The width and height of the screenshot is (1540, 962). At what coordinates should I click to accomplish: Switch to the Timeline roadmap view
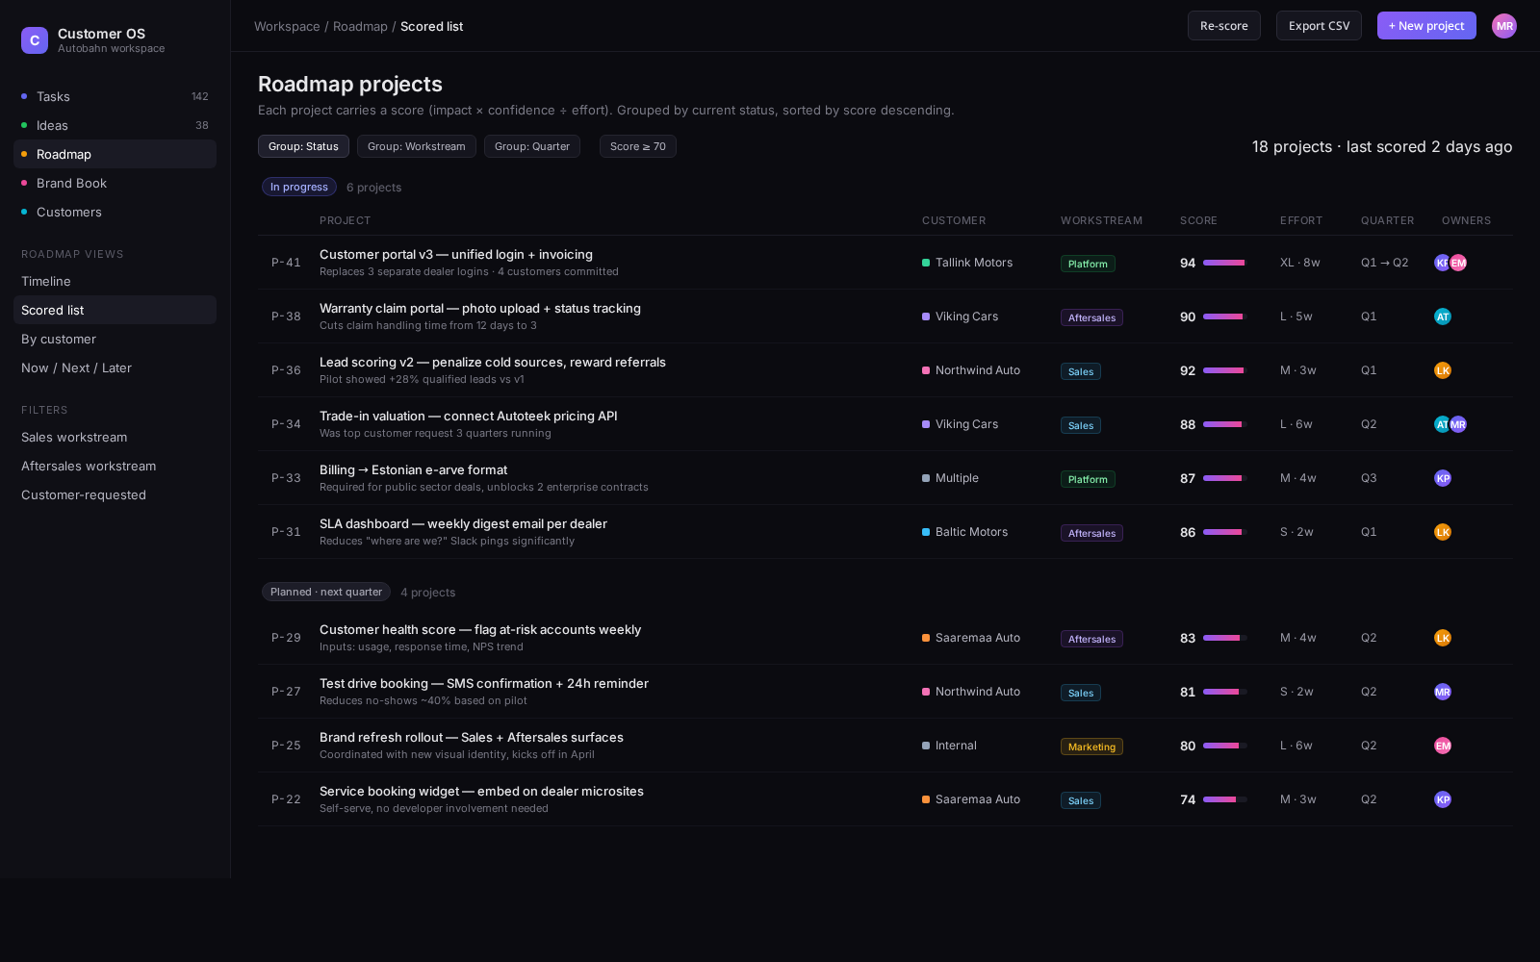tap(115, 281)
